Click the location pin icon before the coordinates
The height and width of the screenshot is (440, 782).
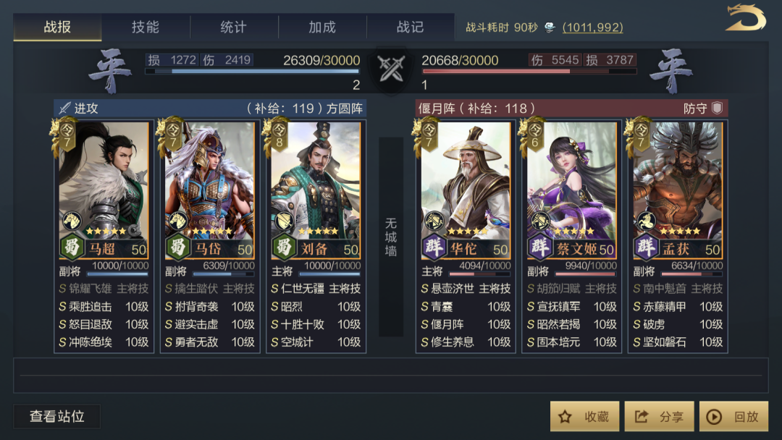550,27
